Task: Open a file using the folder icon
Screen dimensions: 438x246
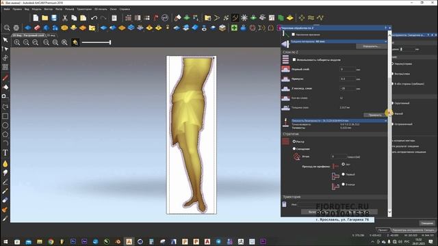Action: 45,18
